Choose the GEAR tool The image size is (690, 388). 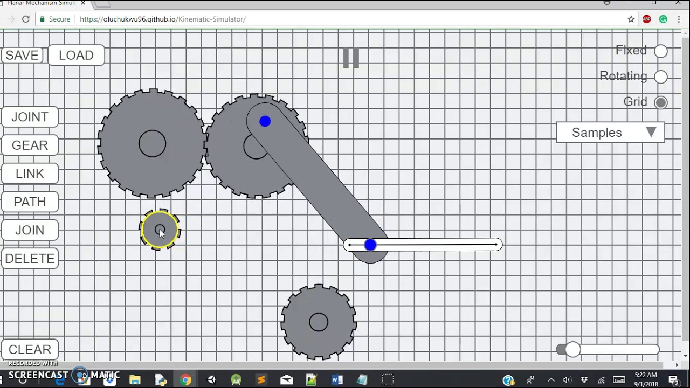click(30, 145)
